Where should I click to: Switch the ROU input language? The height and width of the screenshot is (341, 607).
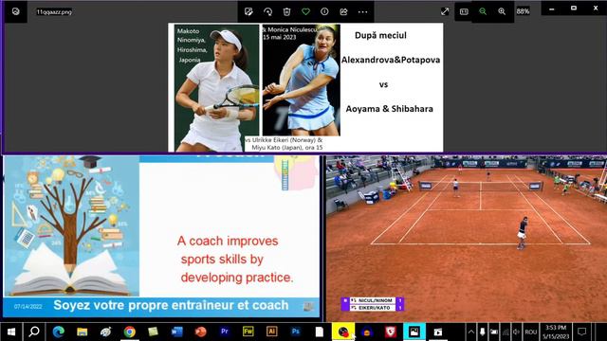(x=531, y=332)
